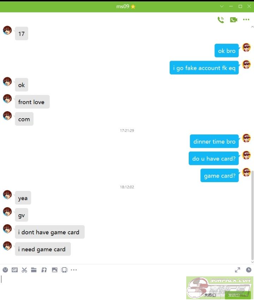Open the GIF selector
Screen dimensions: 254x300
(x=15, y=270)
